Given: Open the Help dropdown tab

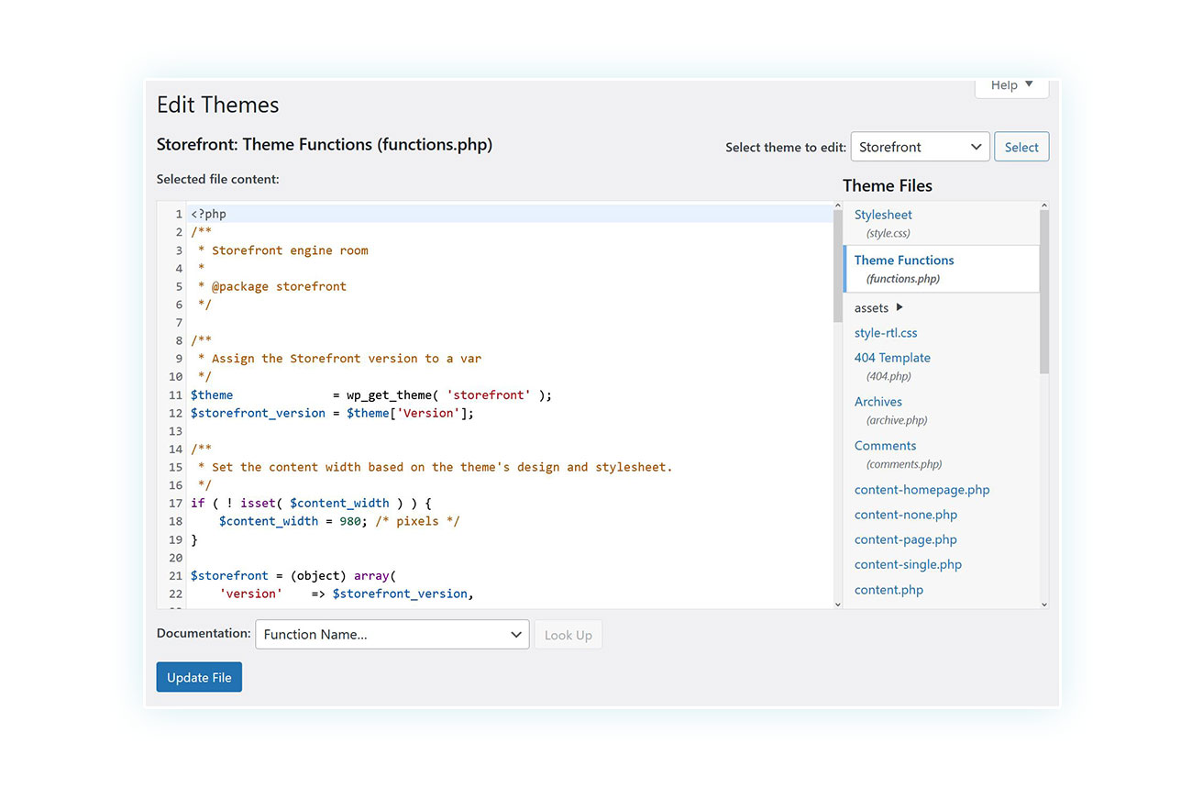Looking at the screenshot, I should click(1011, 85).
